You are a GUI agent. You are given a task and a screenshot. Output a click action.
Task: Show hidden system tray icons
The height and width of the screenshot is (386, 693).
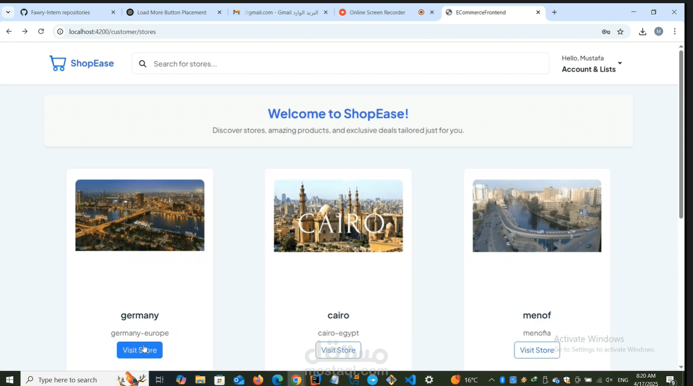pos(492,380)
